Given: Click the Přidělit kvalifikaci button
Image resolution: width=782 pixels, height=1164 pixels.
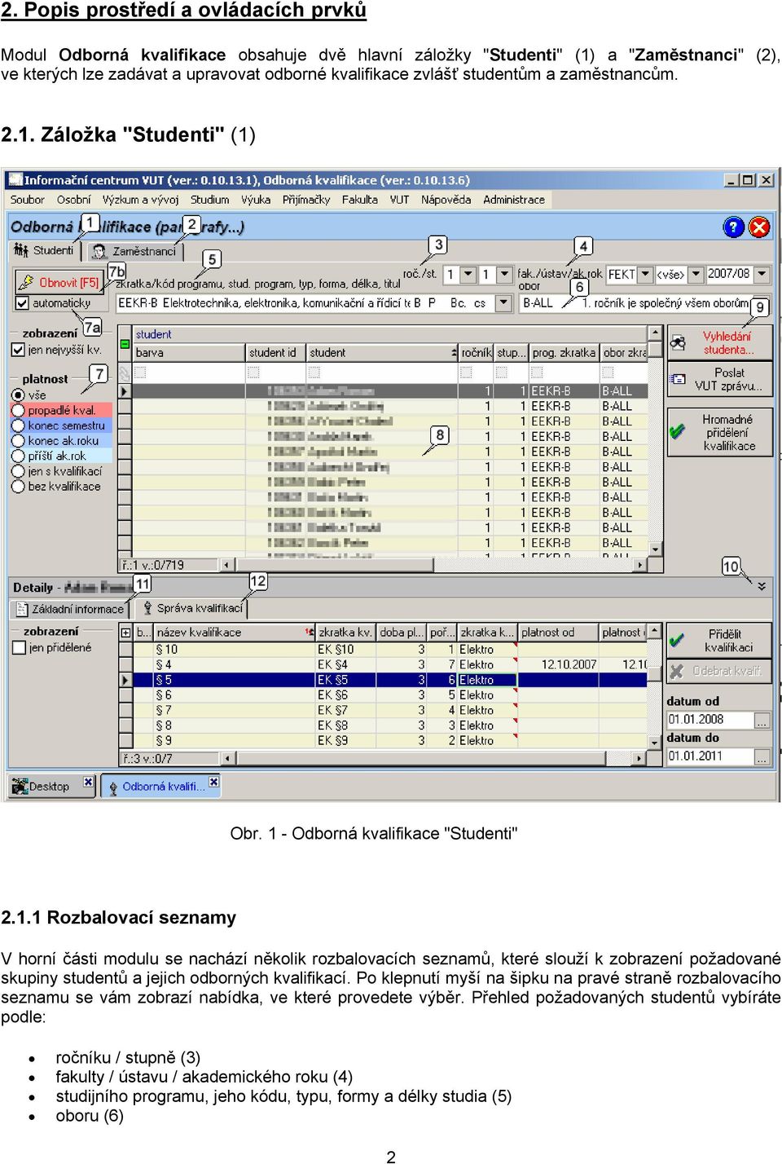Looking at the screenshot, I should click(719, 641).
